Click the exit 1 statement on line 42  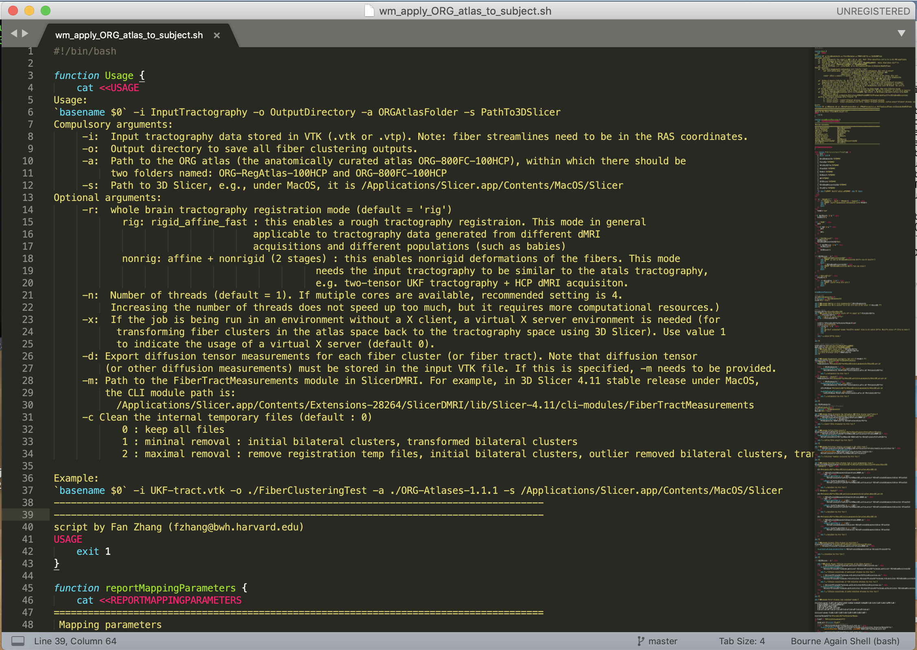point(92,552)
